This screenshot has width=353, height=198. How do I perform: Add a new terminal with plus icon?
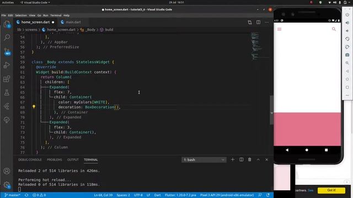pyautogui.click(x=233, y=159)
